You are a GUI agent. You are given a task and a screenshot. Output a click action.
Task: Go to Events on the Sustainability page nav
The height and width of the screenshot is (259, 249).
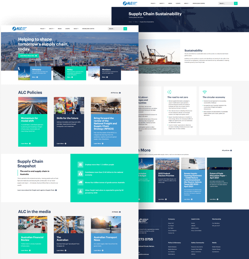click(178, 3)
